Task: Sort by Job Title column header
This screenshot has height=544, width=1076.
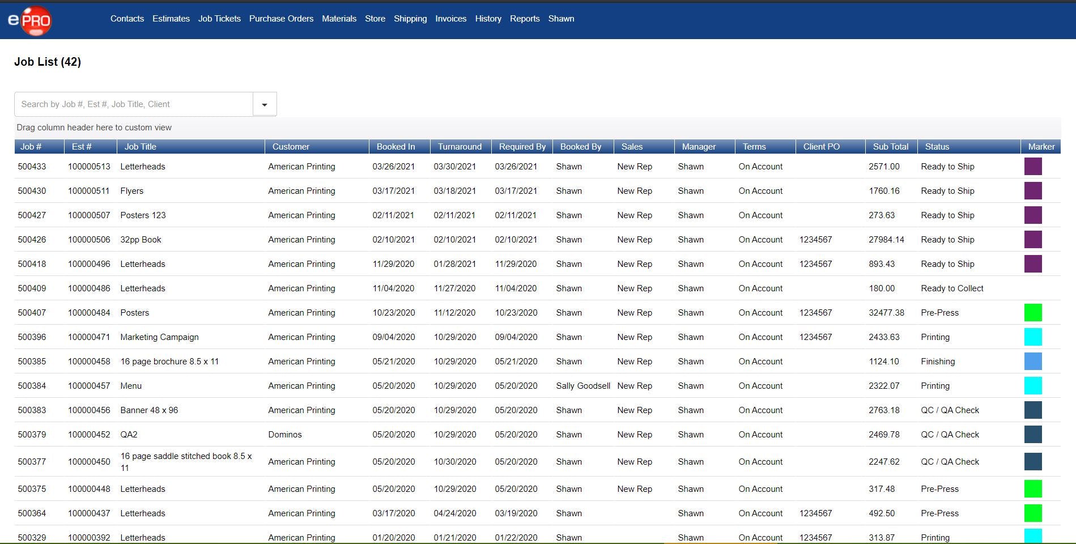Action: tap(190, 147)
